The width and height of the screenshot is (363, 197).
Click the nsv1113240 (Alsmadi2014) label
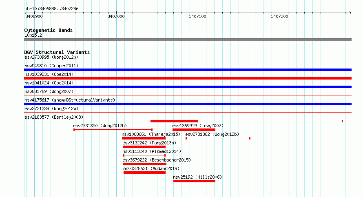152,151
